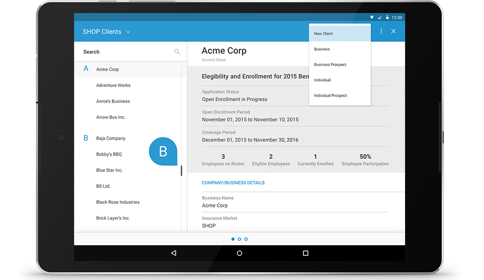Screen dimensions: 484x280
Task: Check the battery status icon
Action: click(x=387, y=17)
